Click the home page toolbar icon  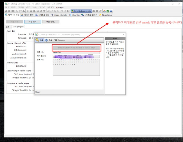tap(104, 11)
